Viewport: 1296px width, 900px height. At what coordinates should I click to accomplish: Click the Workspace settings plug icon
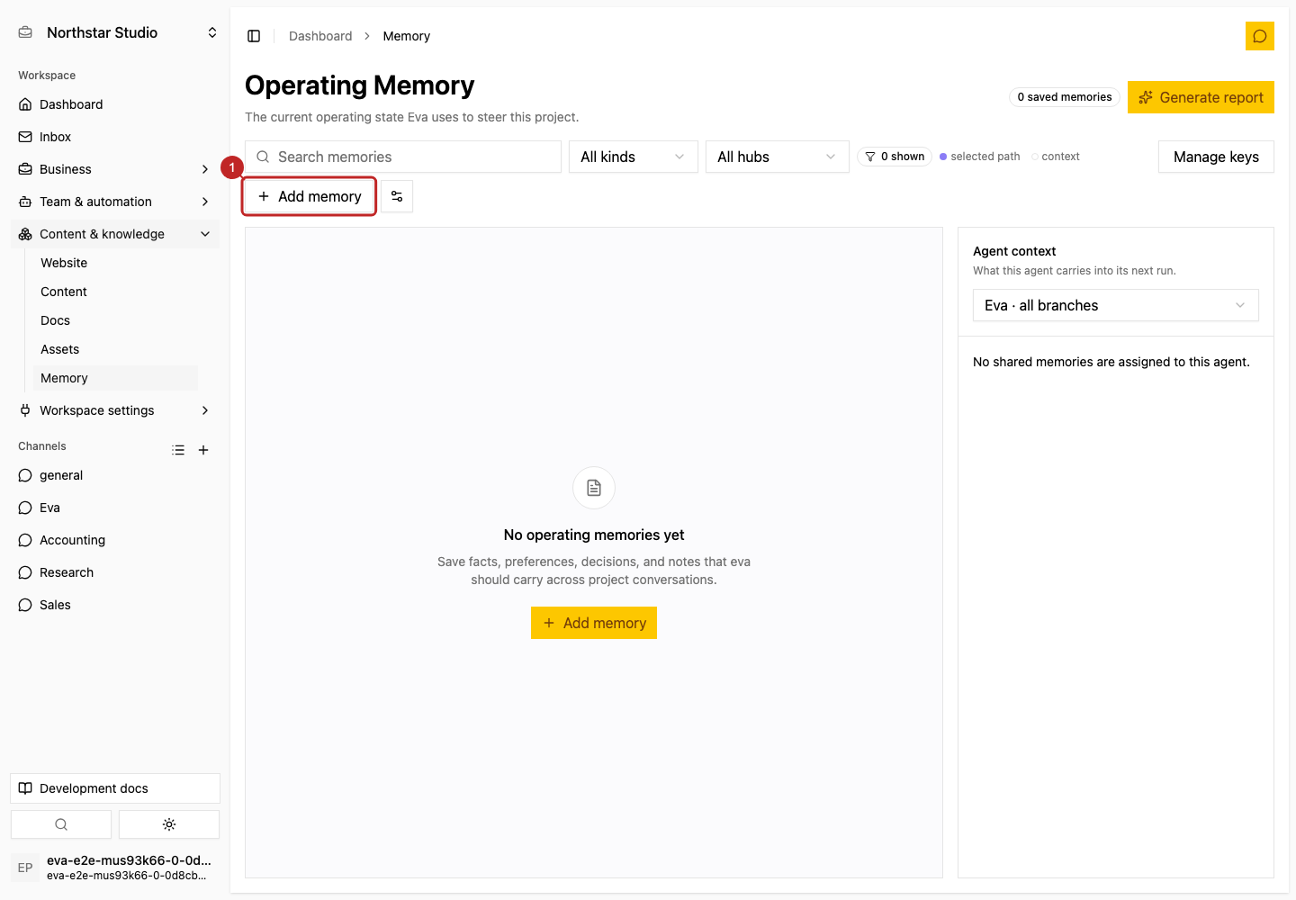tap(25, 410)
